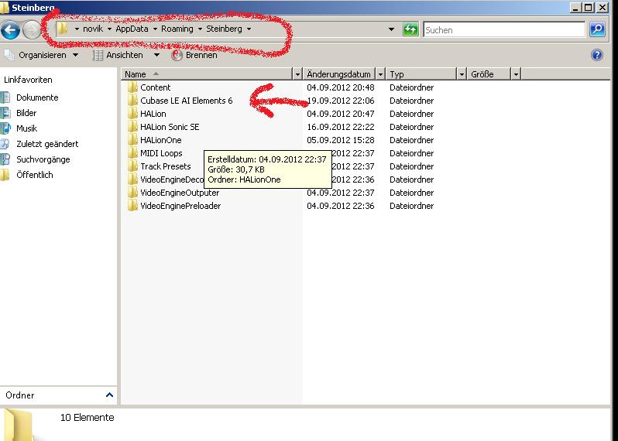Open the Bilder favorite link icon
The width and height of the screenshot is (618, 441).
pyautogui.click(x=5, y=113)
